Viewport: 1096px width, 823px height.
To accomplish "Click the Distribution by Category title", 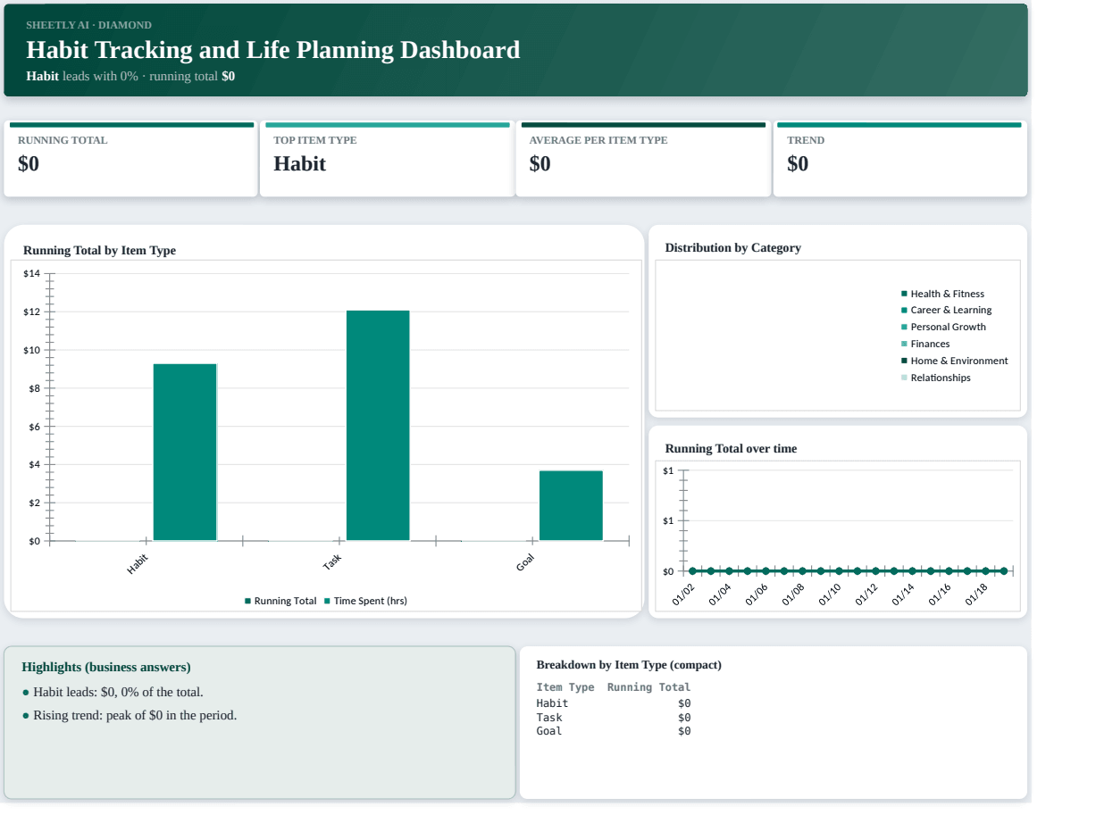I will coord(732,248).
